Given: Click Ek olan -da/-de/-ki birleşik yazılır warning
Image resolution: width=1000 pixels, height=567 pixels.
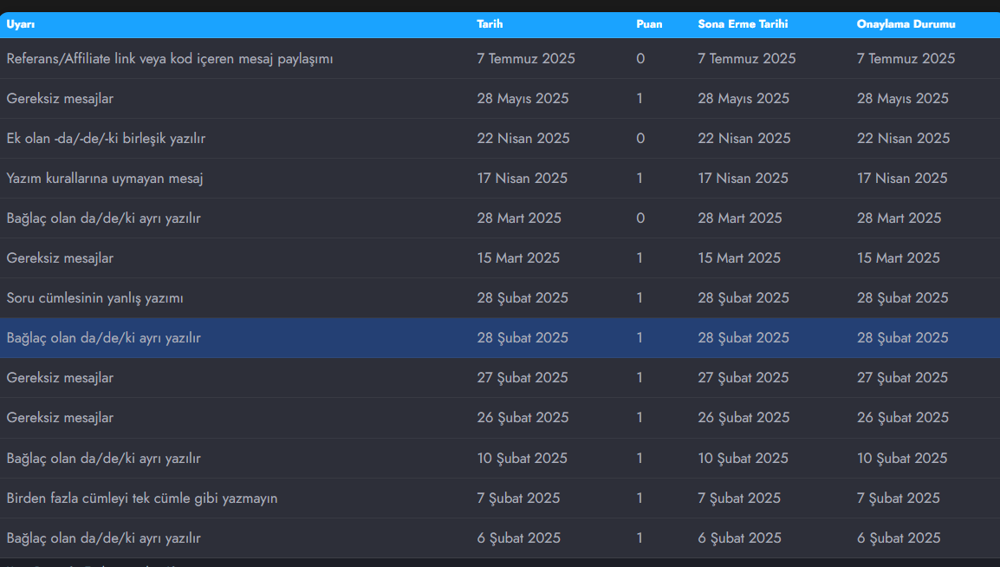Looking at the screenshot, I should point(106,139).
